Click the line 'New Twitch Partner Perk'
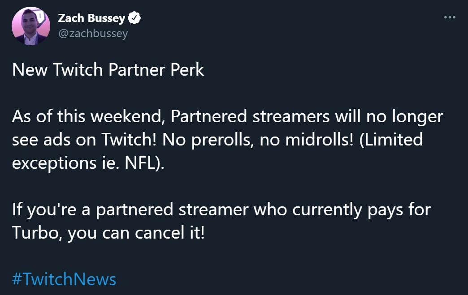This screenshot has width=468, height=295. coord(108,70)
